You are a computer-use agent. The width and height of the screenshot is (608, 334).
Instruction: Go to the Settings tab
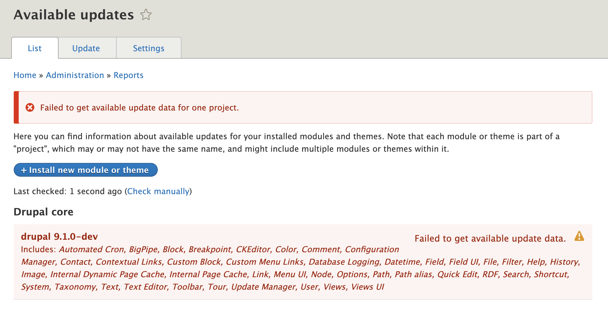148,48
